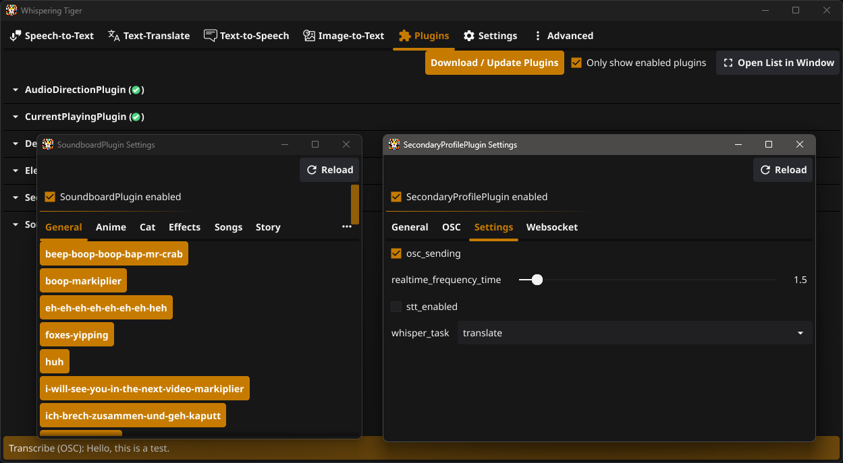843x463 pixels.
Task: Click the green checkmark beside AudioDirectionPlugin
Action: coord(136,89)
